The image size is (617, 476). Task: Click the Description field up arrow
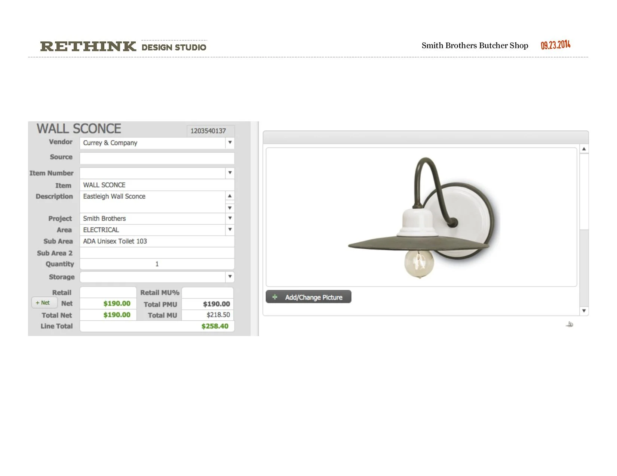point(230,196)
